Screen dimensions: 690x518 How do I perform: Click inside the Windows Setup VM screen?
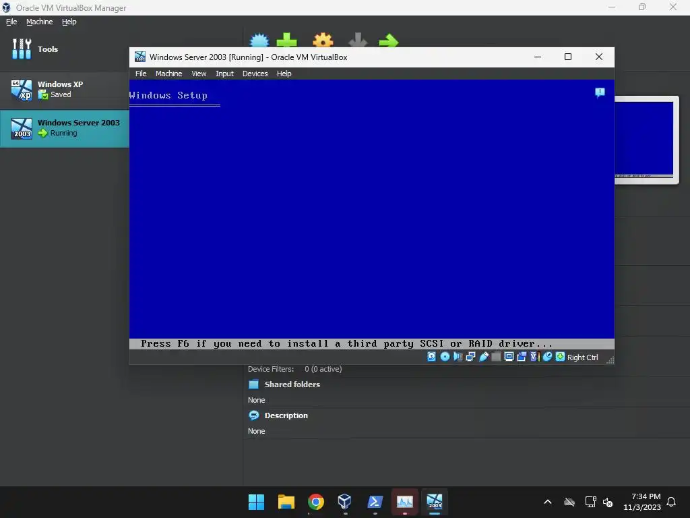[x=372, y=214]
